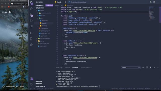Click the Links label in browser window
Viewport: 161px width, 91px height.
coord(5,12)
